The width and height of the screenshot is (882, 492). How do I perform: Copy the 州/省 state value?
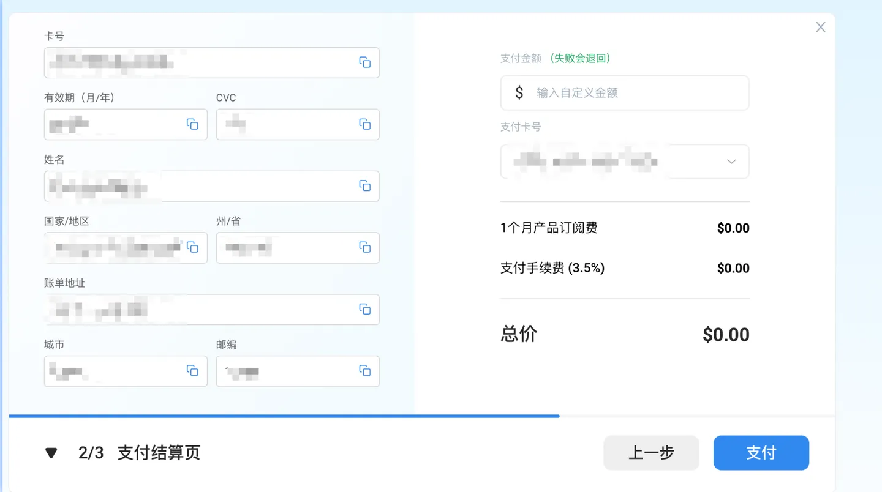[x=365, y=248]
